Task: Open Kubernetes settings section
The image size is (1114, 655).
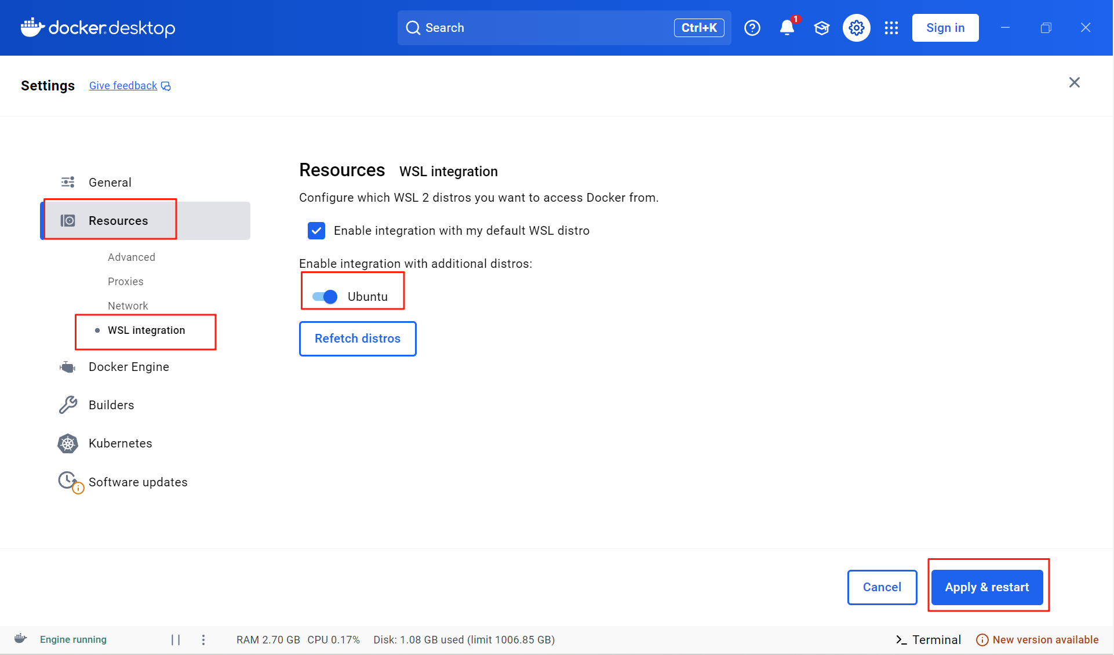Action: 120,443
